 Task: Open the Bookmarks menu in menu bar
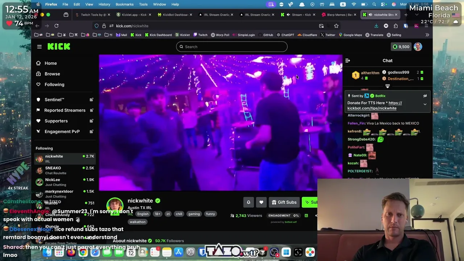click(124, 4)
